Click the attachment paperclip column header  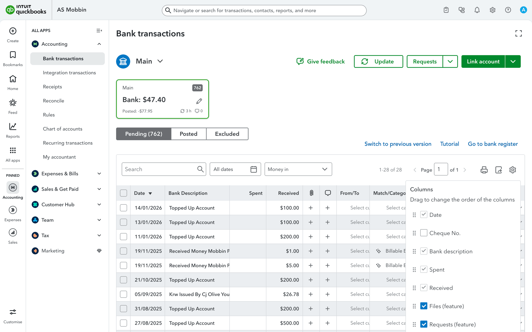pyautogui.click(x=311, y=193)
